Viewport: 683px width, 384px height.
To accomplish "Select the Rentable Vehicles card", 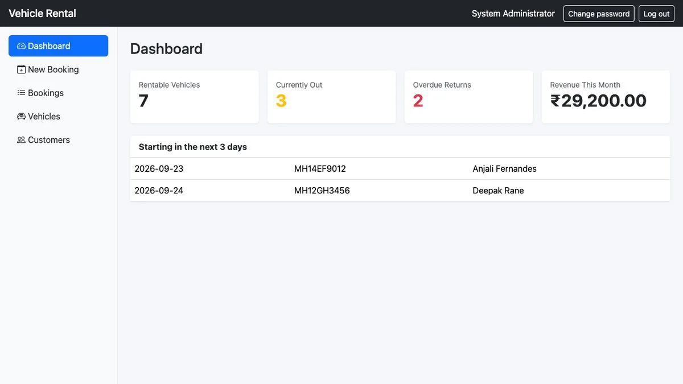I will point(195,97).
